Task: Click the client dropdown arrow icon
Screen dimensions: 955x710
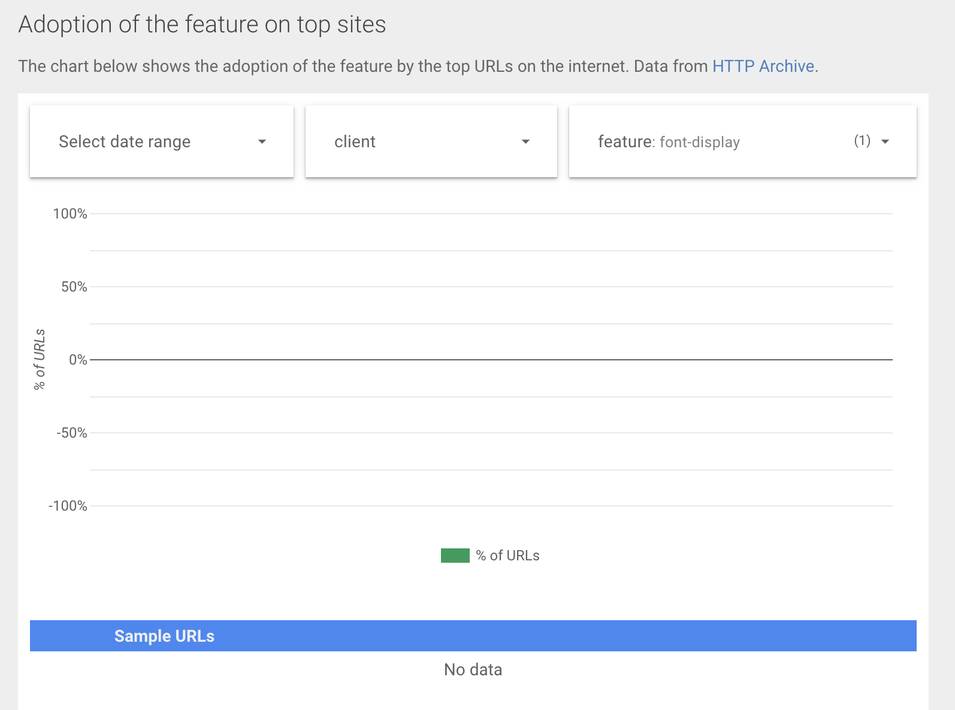Action: click(525, 142)
